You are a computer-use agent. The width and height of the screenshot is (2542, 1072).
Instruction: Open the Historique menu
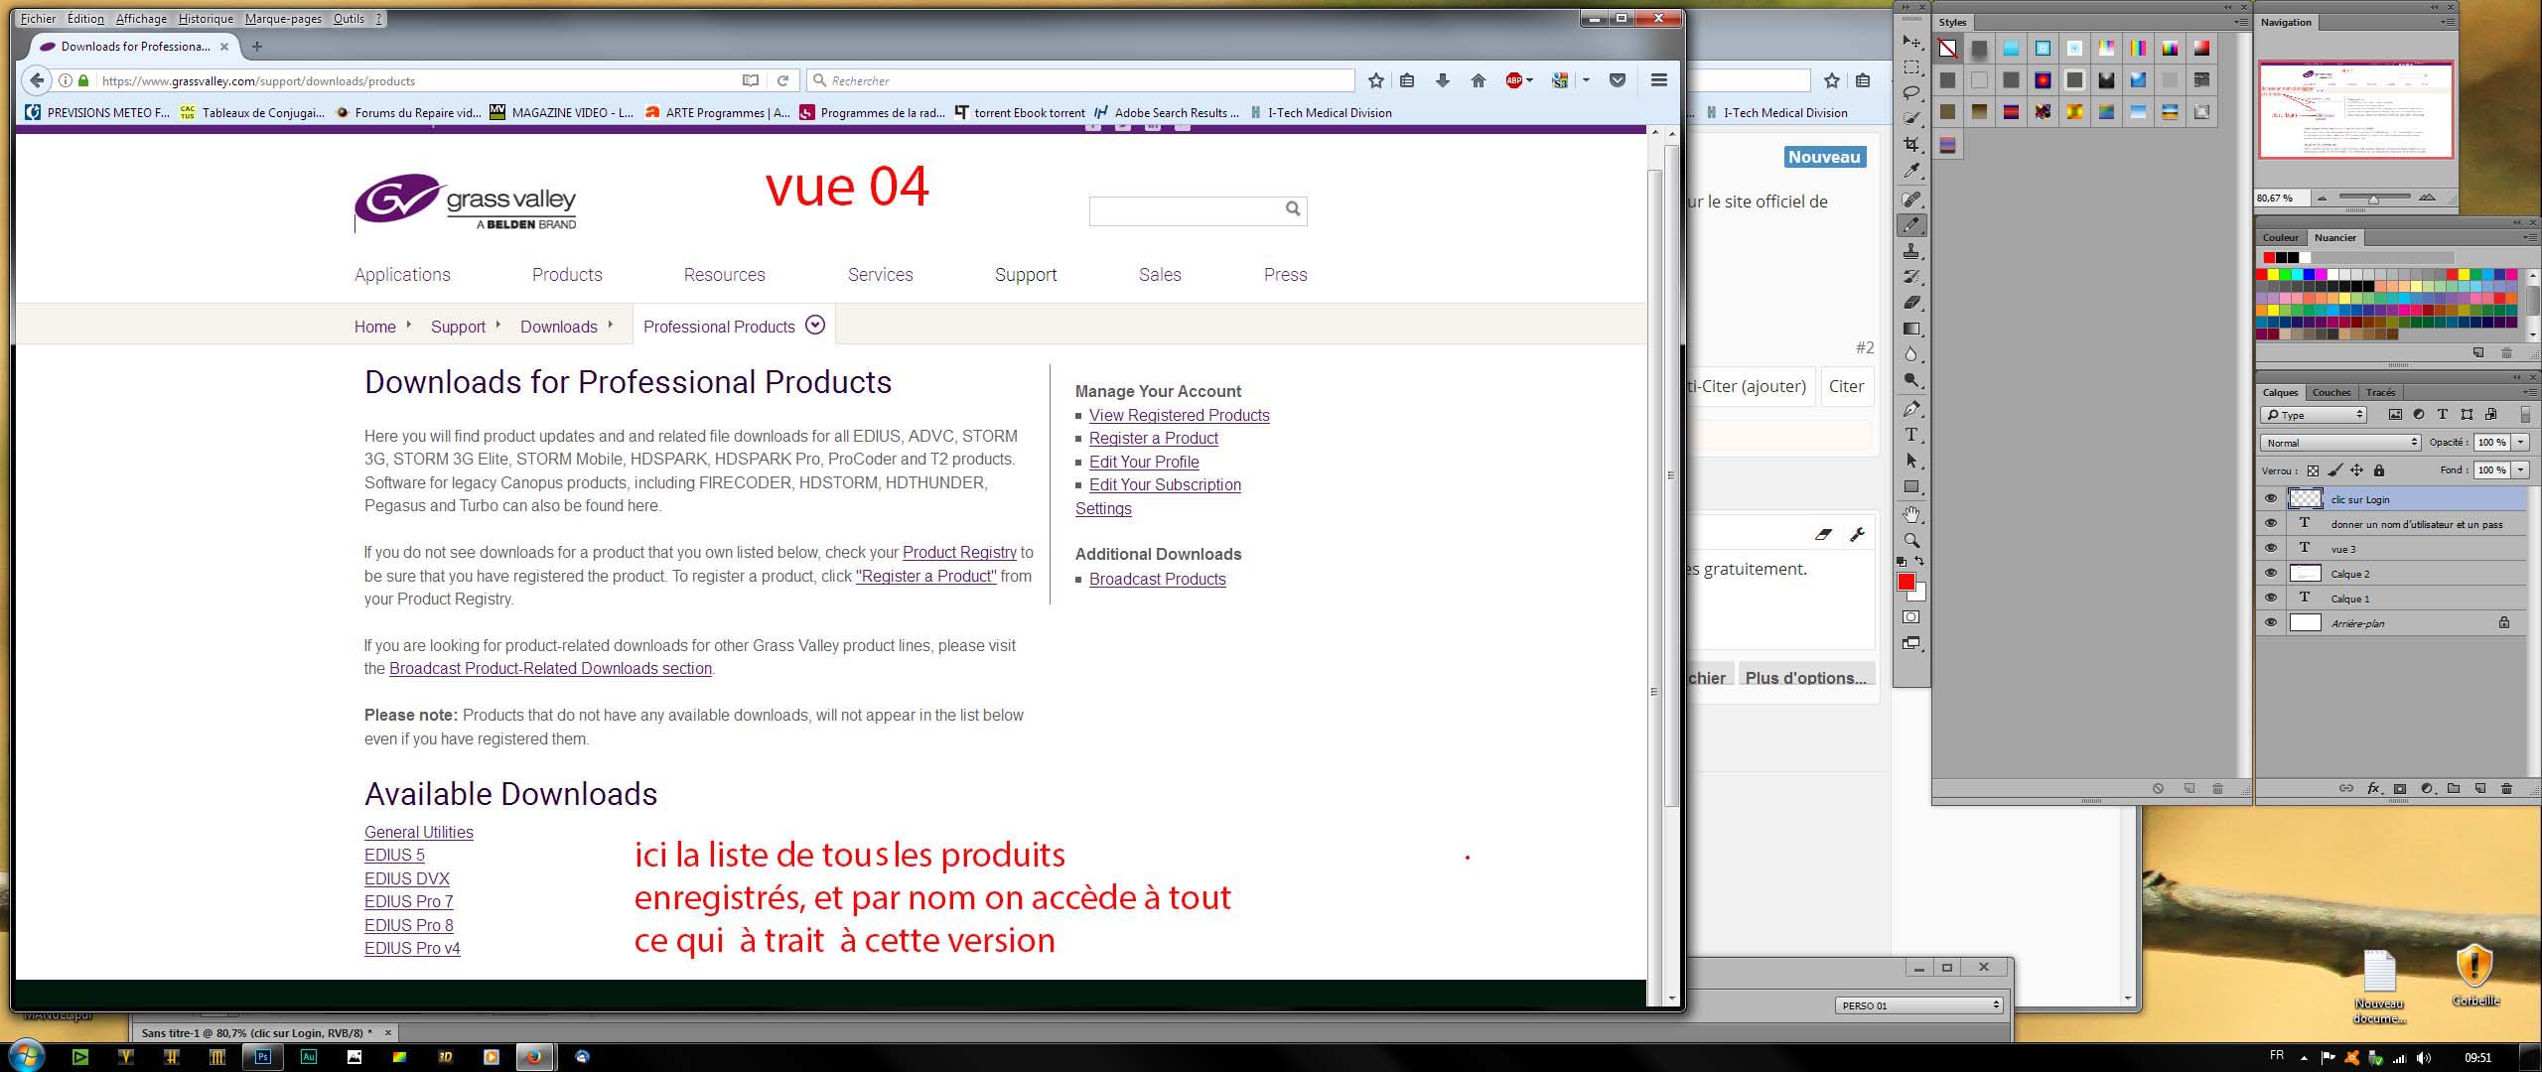pyautogui.click(x=206, y=18)
